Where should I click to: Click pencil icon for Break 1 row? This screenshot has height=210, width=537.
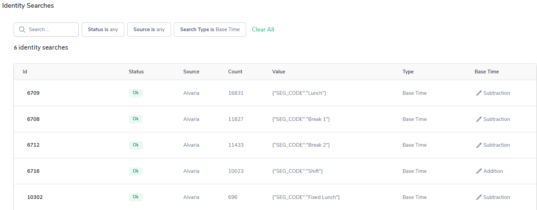click(x=479, y=119)
